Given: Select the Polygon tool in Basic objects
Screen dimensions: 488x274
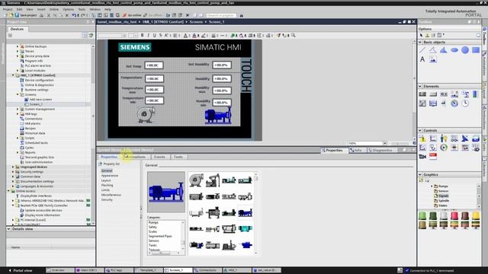Looking at the screenshot, I should click(444, 50).
